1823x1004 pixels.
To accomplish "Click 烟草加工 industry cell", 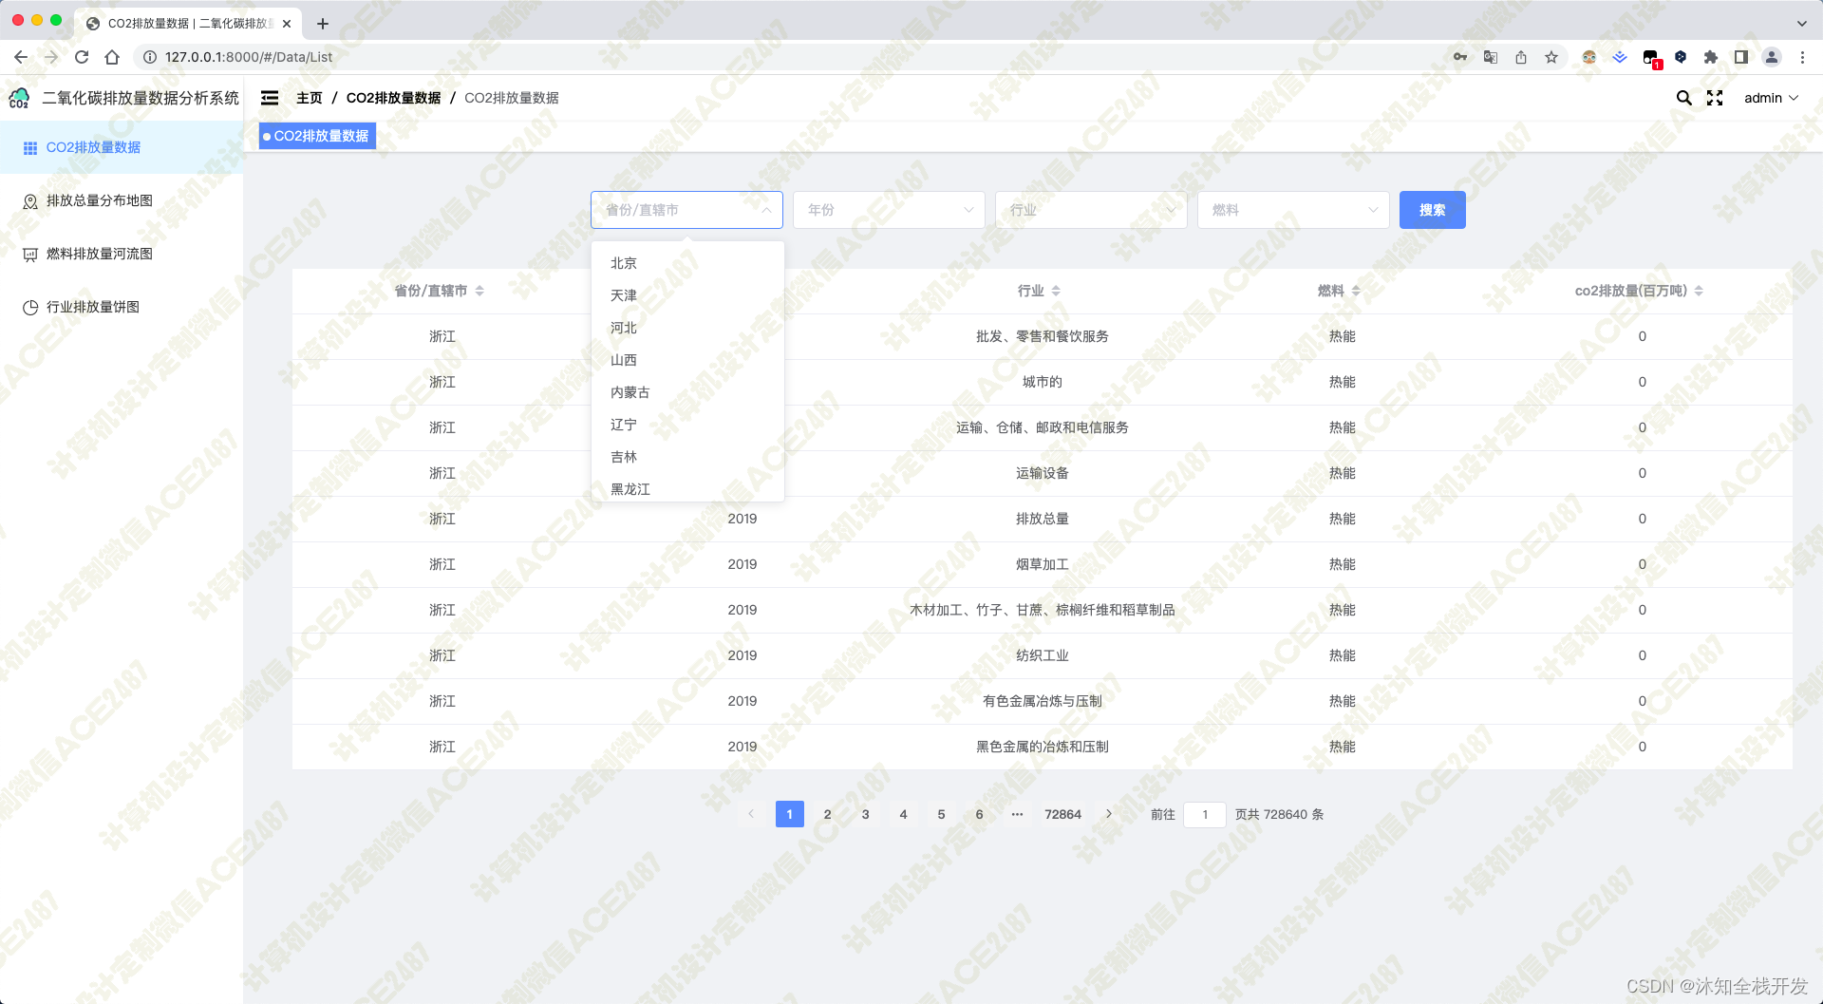I will 1043,564.
